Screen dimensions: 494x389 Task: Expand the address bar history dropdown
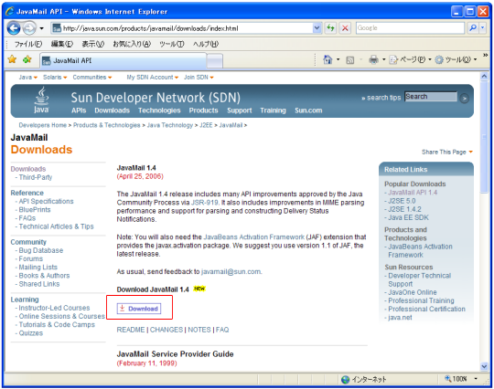pyautogui.click(x=317, y=28)
